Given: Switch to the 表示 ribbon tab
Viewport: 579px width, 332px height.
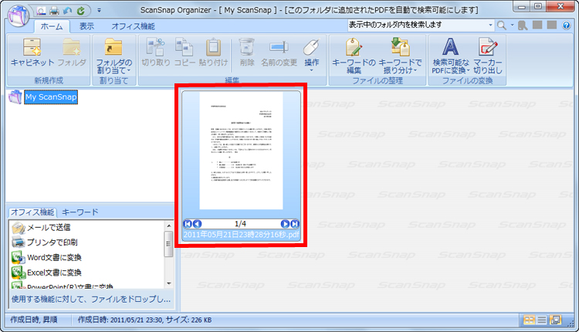Looking at the screenshot, I should pos(86,26).
